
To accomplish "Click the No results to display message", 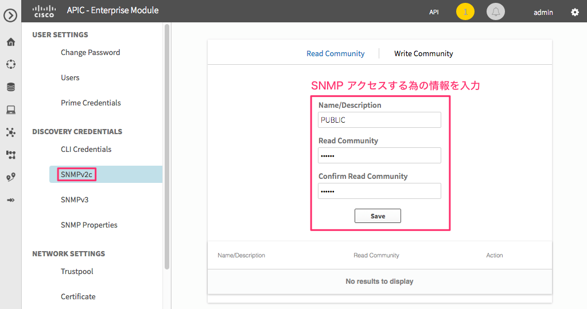I will click(379, 281).
